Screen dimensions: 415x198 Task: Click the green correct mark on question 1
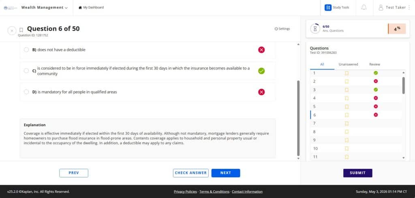376,73
